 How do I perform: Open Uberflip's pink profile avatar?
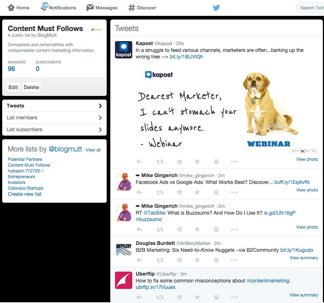point(124,280)
